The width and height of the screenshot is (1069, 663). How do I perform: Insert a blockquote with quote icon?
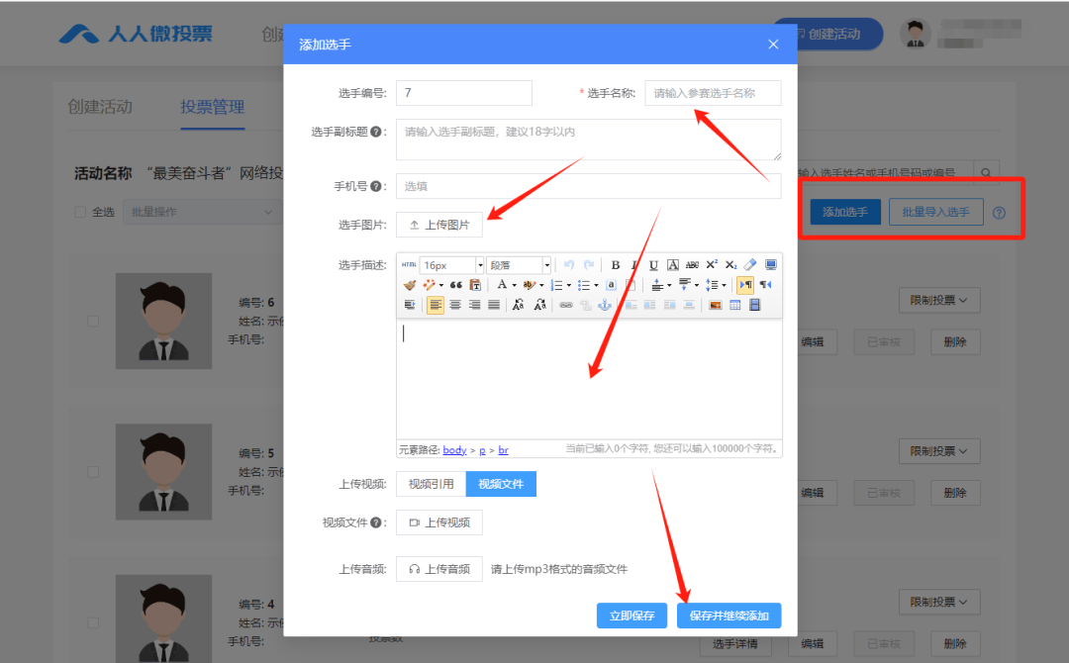pyautogui.click(x=456, y=285)
